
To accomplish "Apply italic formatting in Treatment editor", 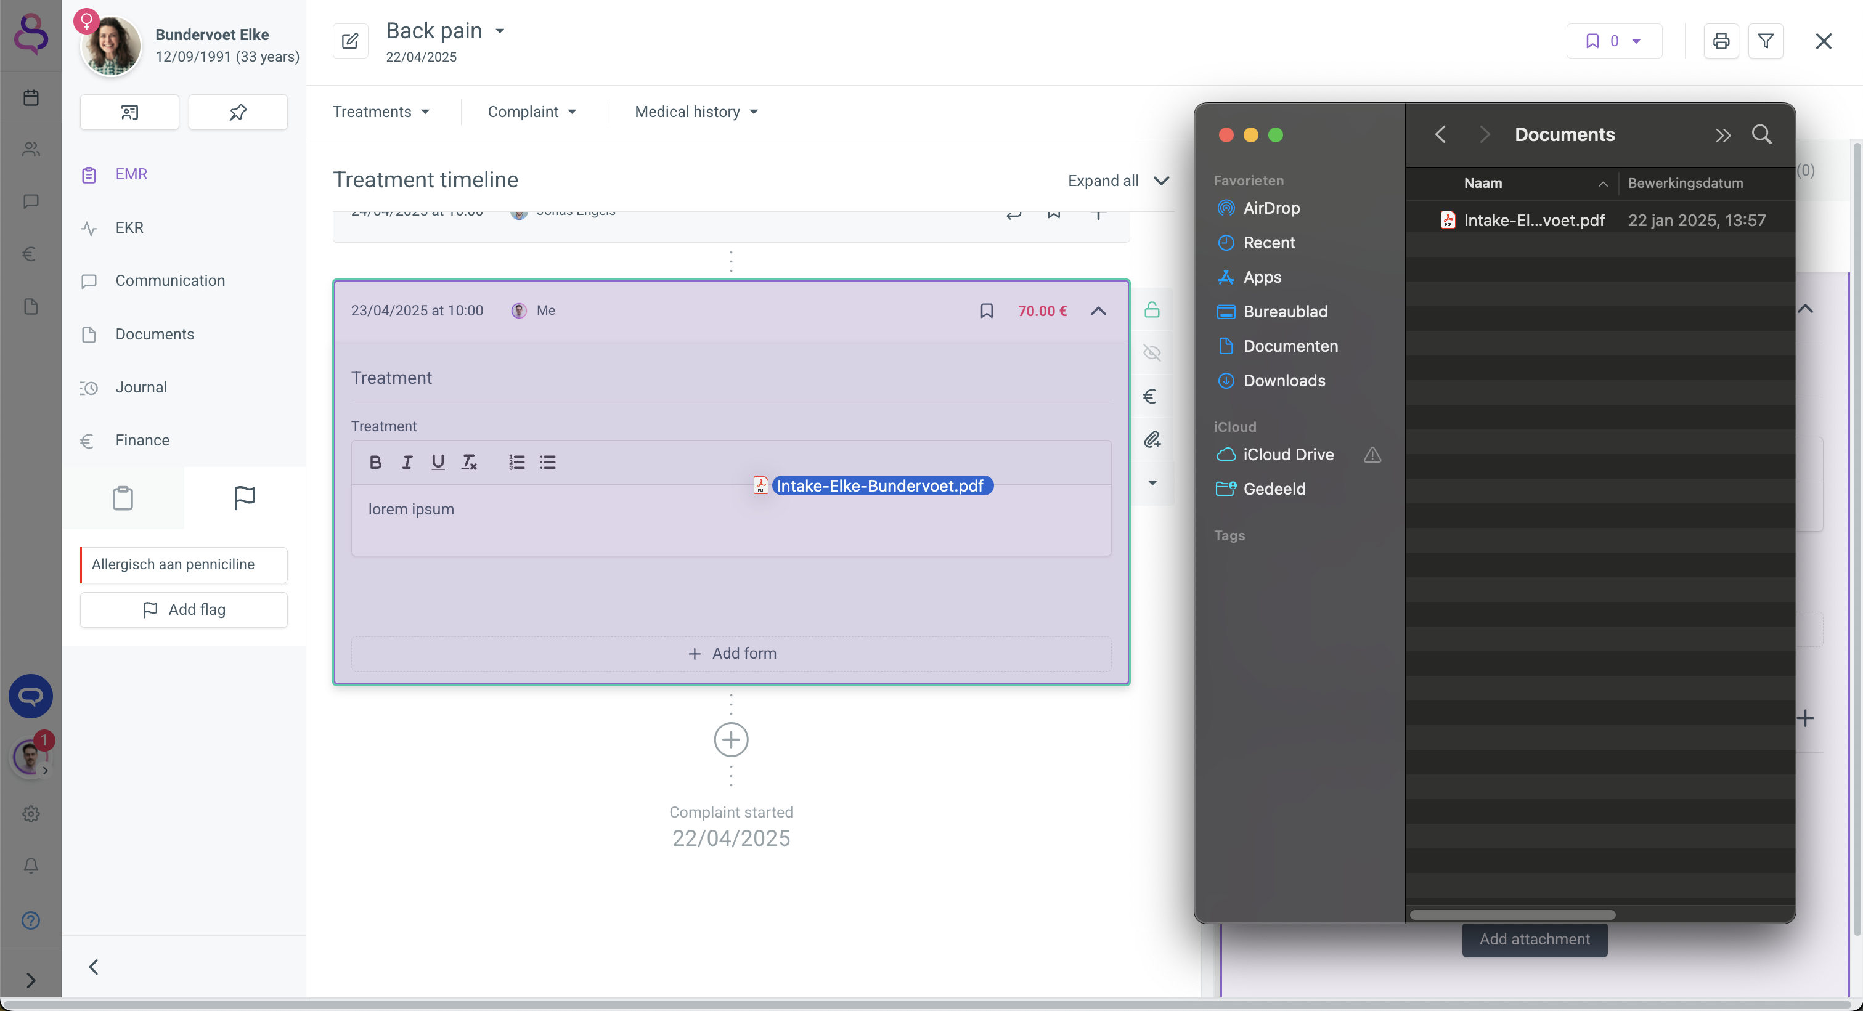I will (407, 462).
